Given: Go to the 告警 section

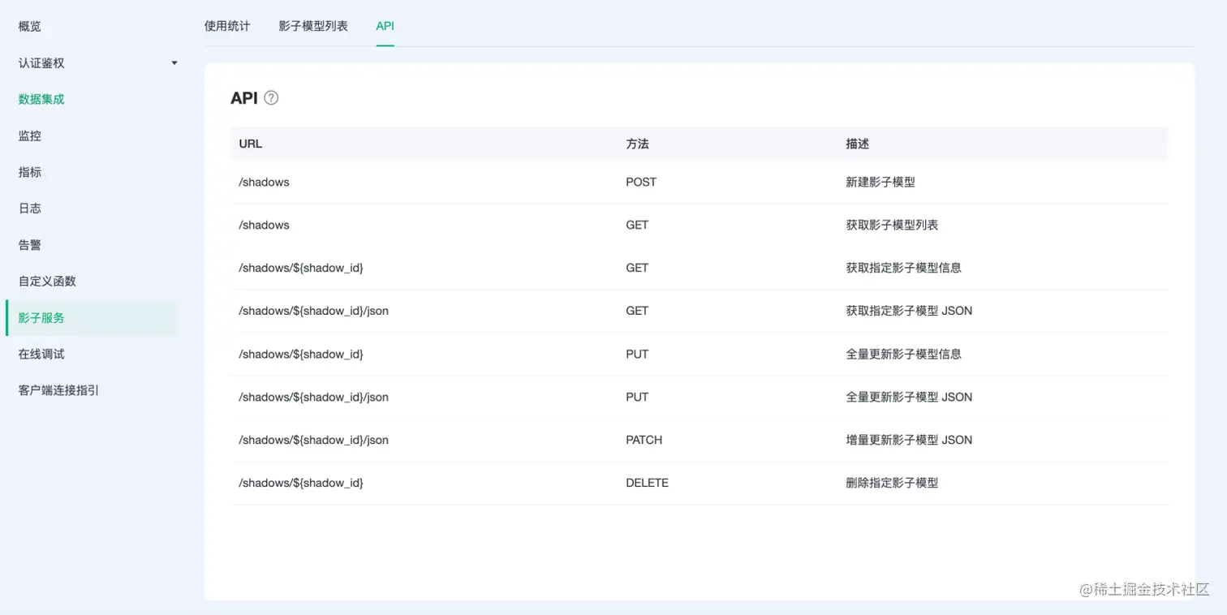Looking at the screenshot, I should pyautogui.click(x=29, y=245).
